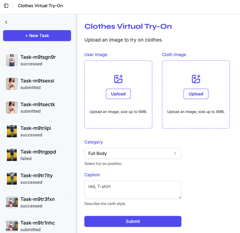Click the dropdown chevrons in Category field
The width and height of the screenshot is (240, 233).
pyautogui.click(x=175, y=153)
